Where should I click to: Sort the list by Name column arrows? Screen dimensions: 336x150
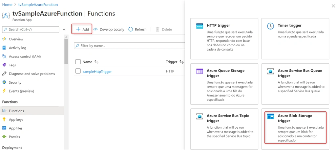click(96, 62)
